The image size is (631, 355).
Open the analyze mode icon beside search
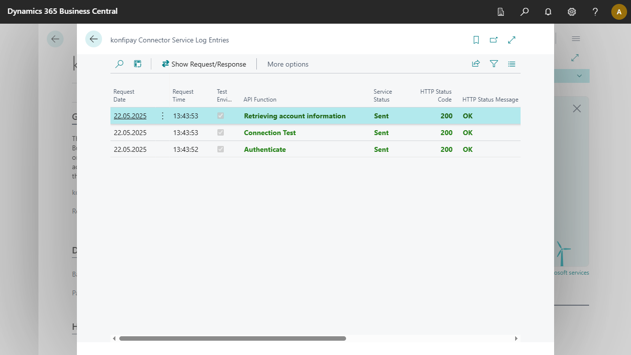[138, 64]
